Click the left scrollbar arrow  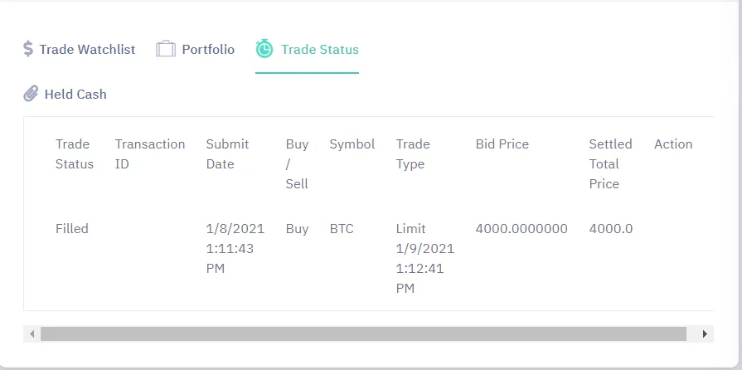(32, 334)
